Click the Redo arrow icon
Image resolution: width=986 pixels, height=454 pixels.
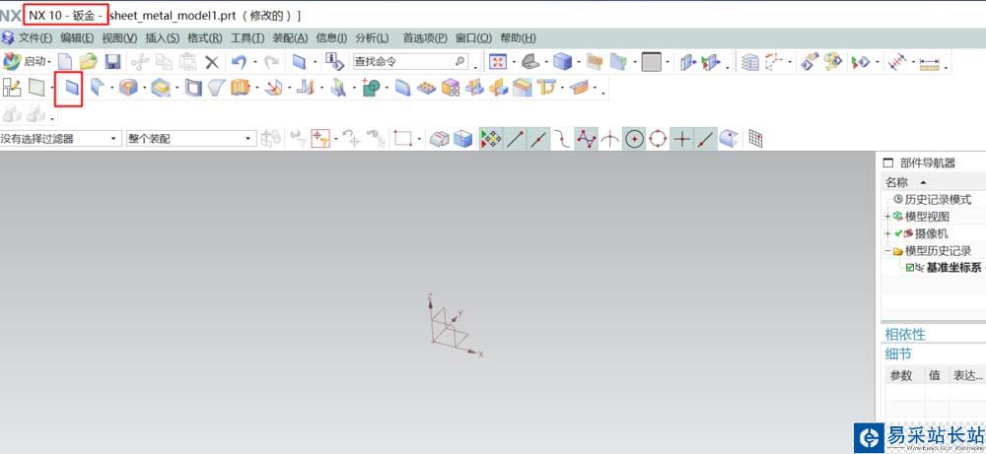point(272,61)
